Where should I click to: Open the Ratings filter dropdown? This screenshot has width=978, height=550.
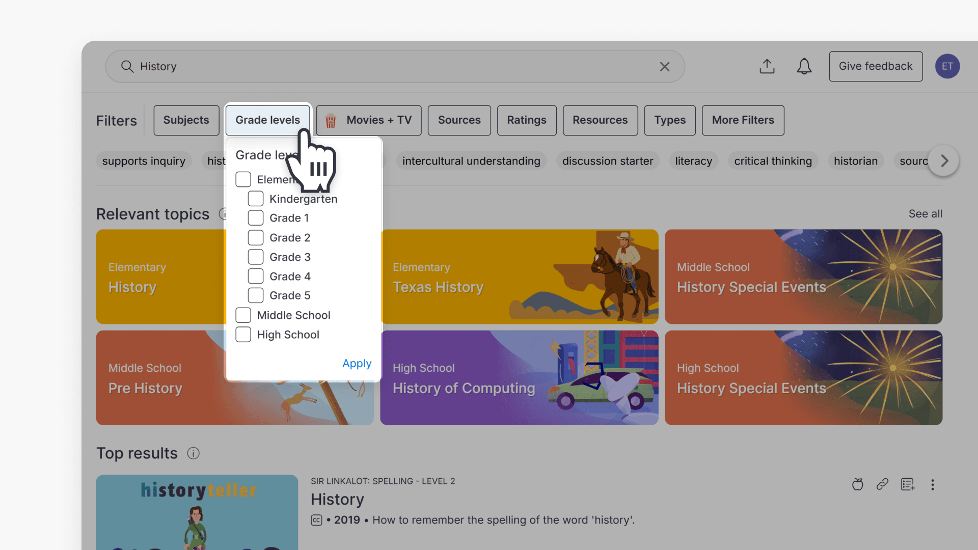pos(526,120)
